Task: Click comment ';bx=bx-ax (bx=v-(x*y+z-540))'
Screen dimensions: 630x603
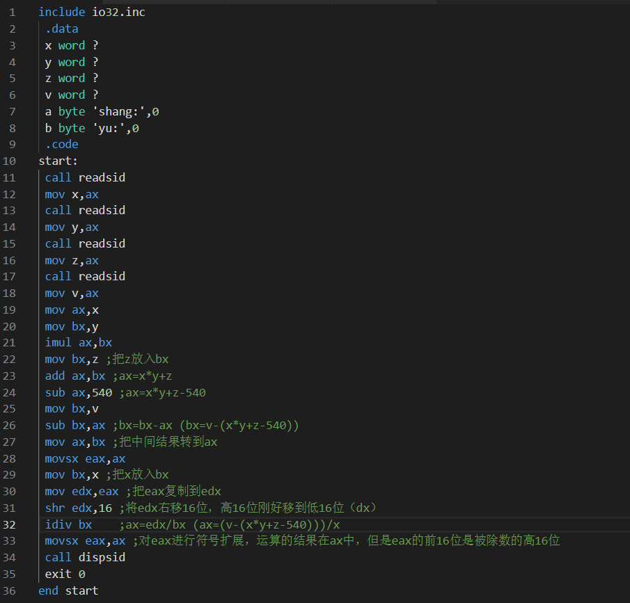Action: 206,426
